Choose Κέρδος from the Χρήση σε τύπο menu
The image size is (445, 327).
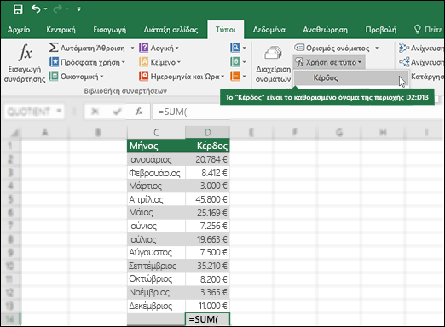tap(350, 77)
